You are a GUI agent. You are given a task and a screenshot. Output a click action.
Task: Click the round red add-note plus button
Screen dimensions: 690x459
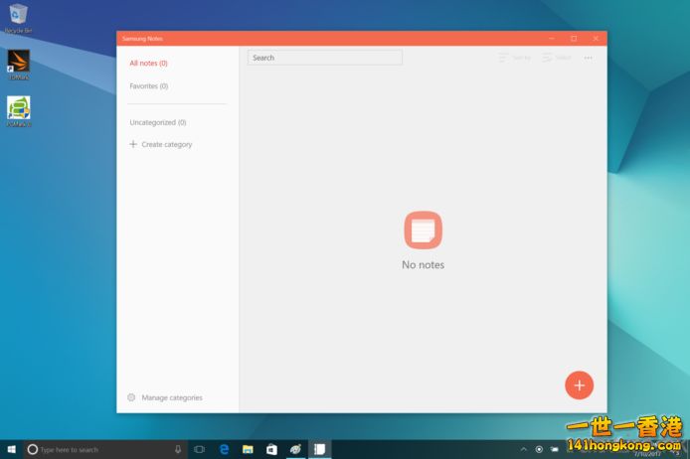579,385
